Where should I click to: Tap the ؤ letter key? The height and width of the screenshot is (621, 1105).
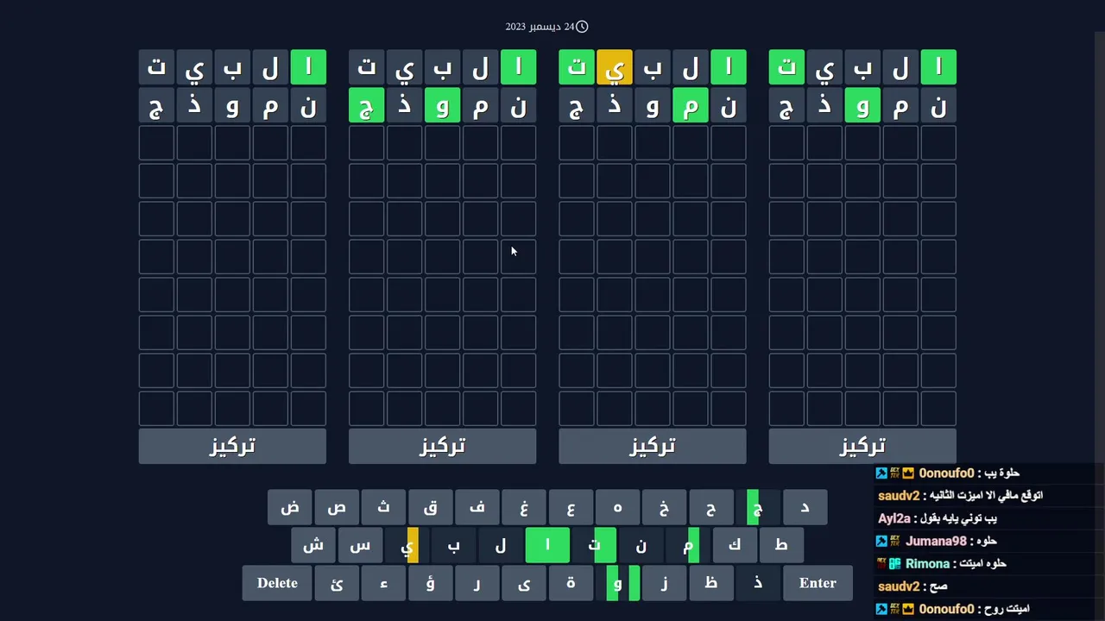point(430,583)
